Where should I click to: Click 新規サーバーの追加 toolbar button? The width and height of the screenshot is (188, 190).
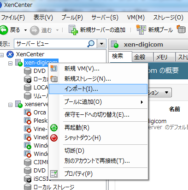coord(97,30)
